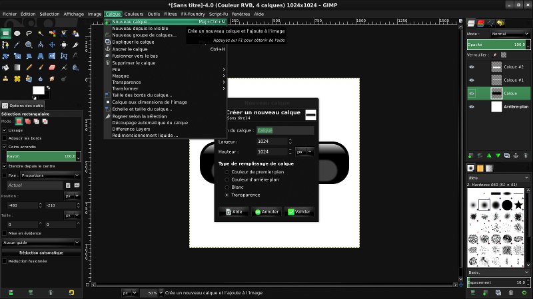Select the Eraser tool

(x=52, y=68)
